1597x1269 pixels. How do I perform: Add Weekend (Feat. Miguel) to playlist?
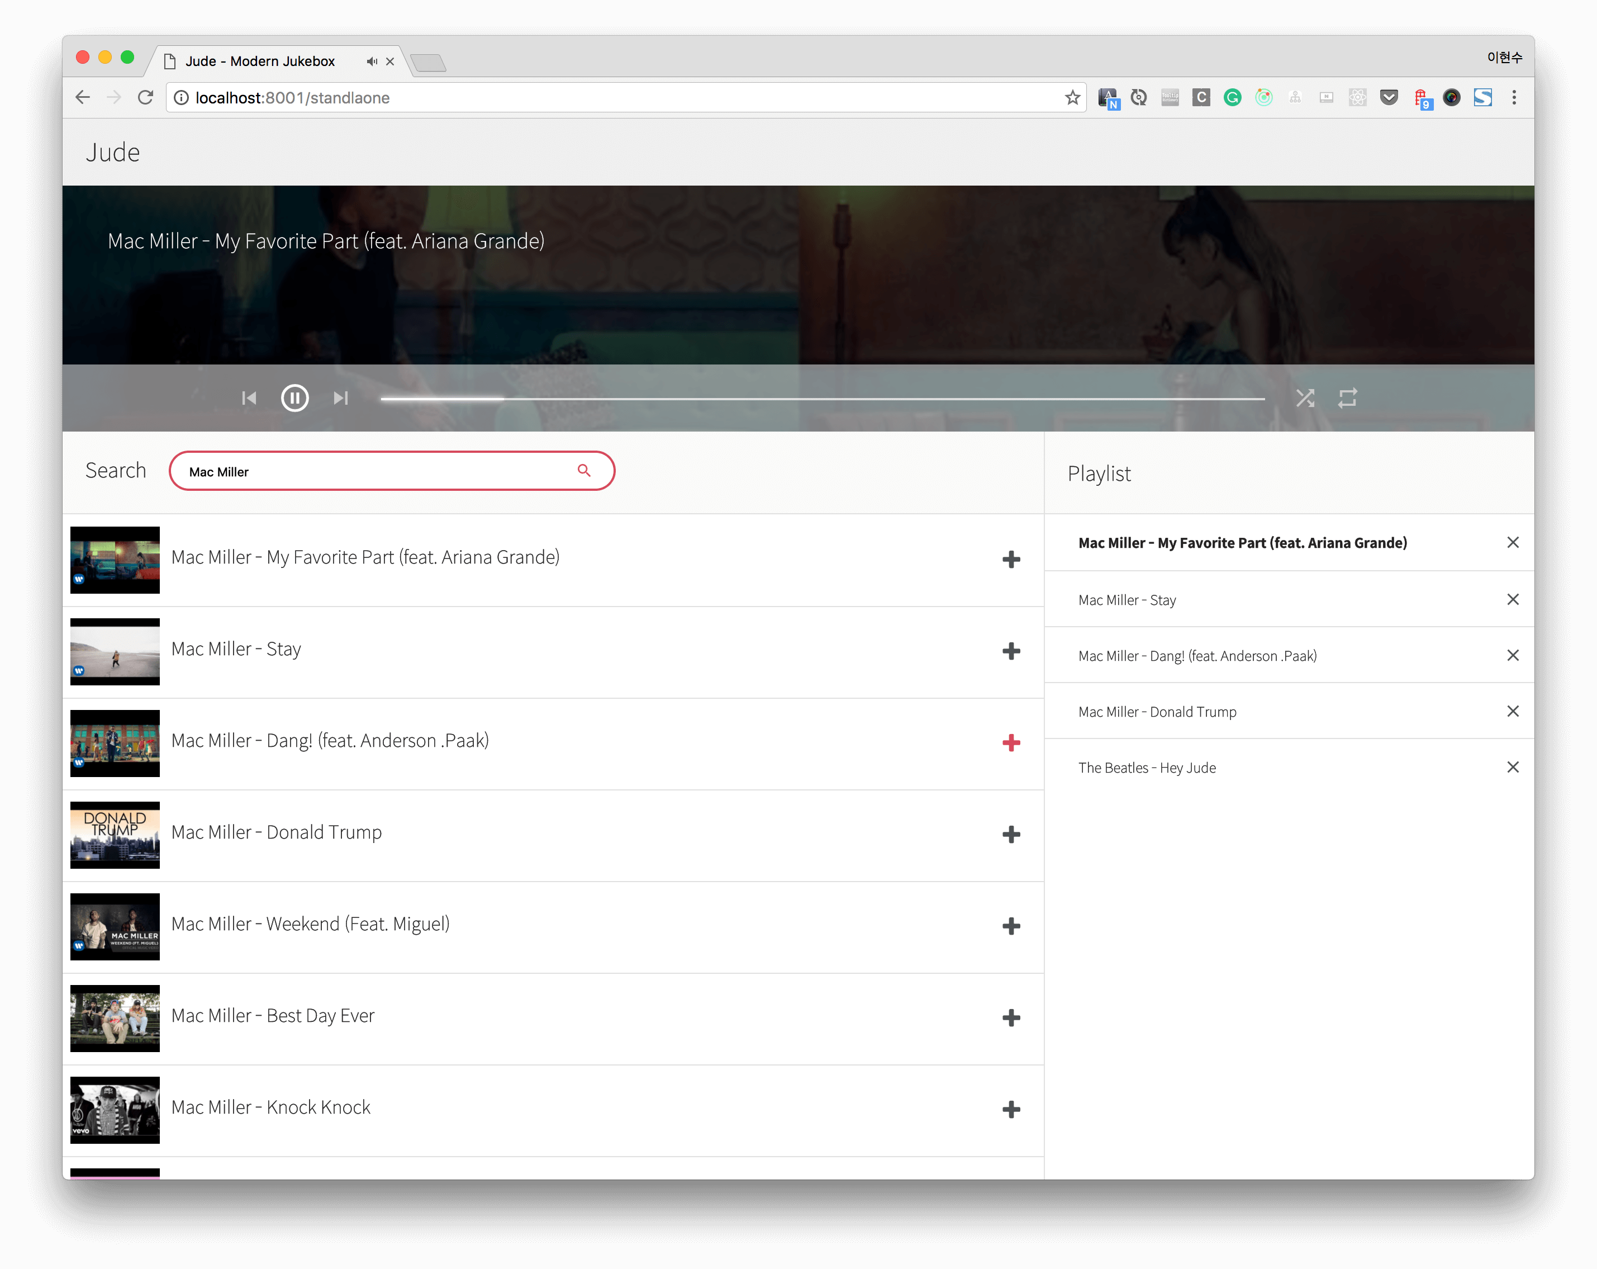pyautogui.click(x=1011, y=926)
